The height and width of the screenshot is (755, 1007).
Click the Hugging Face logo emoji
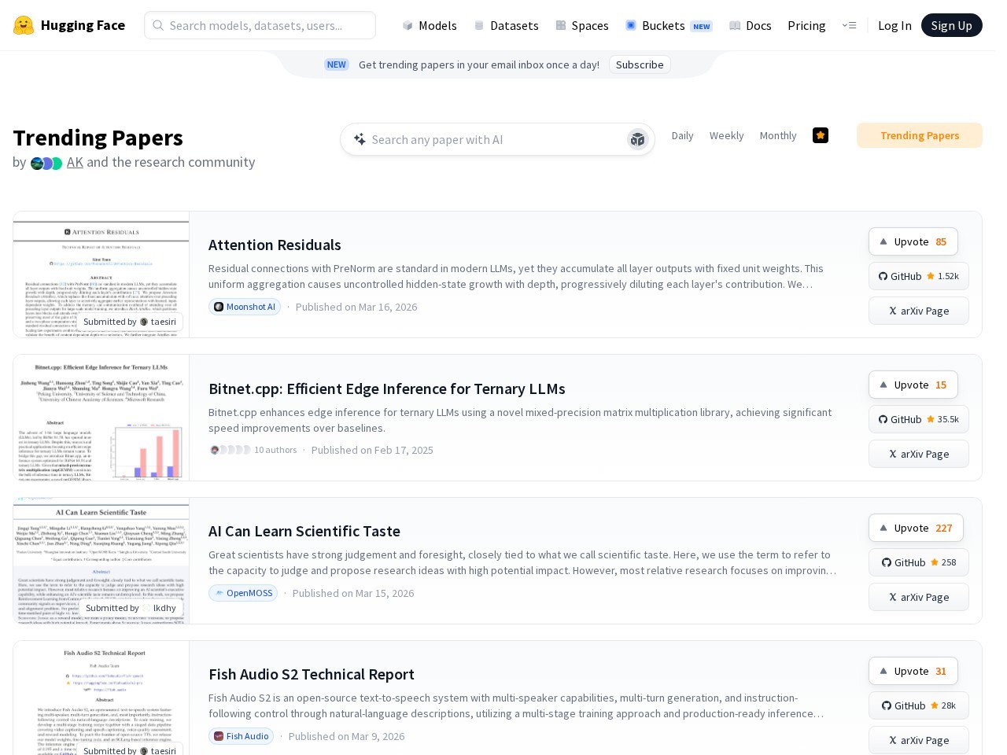(x=24, y=25)
